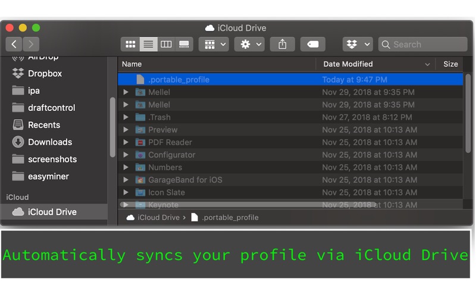Expand the Configurator folder
Screen dimensions: 476x297
pos(126,154)
